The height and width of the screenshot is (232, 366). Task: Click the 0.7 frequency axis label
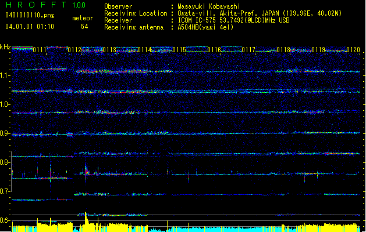coord(5,191)
